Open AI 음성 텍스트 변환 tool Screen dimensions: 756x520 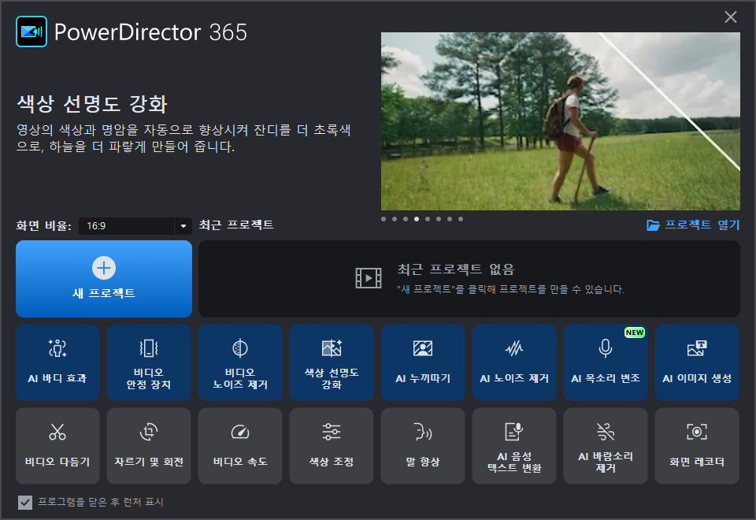[x=514, y=446]
